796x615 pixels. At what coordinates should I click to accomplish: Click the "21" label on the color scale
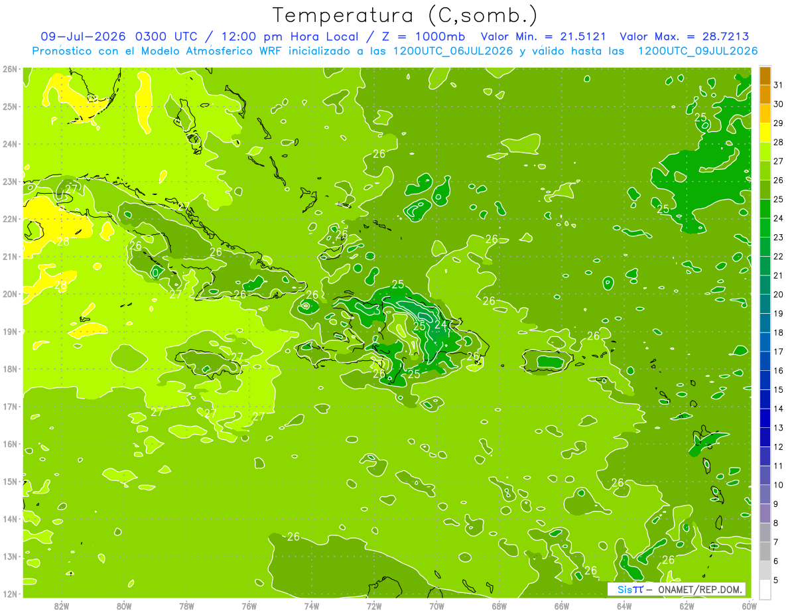pyautogui.click(x=779, y=275)
